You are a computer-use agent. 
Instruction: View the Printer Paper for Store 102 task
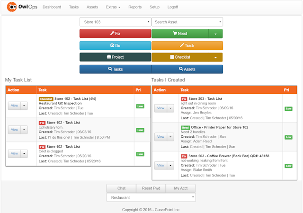[x=161, y=137]
